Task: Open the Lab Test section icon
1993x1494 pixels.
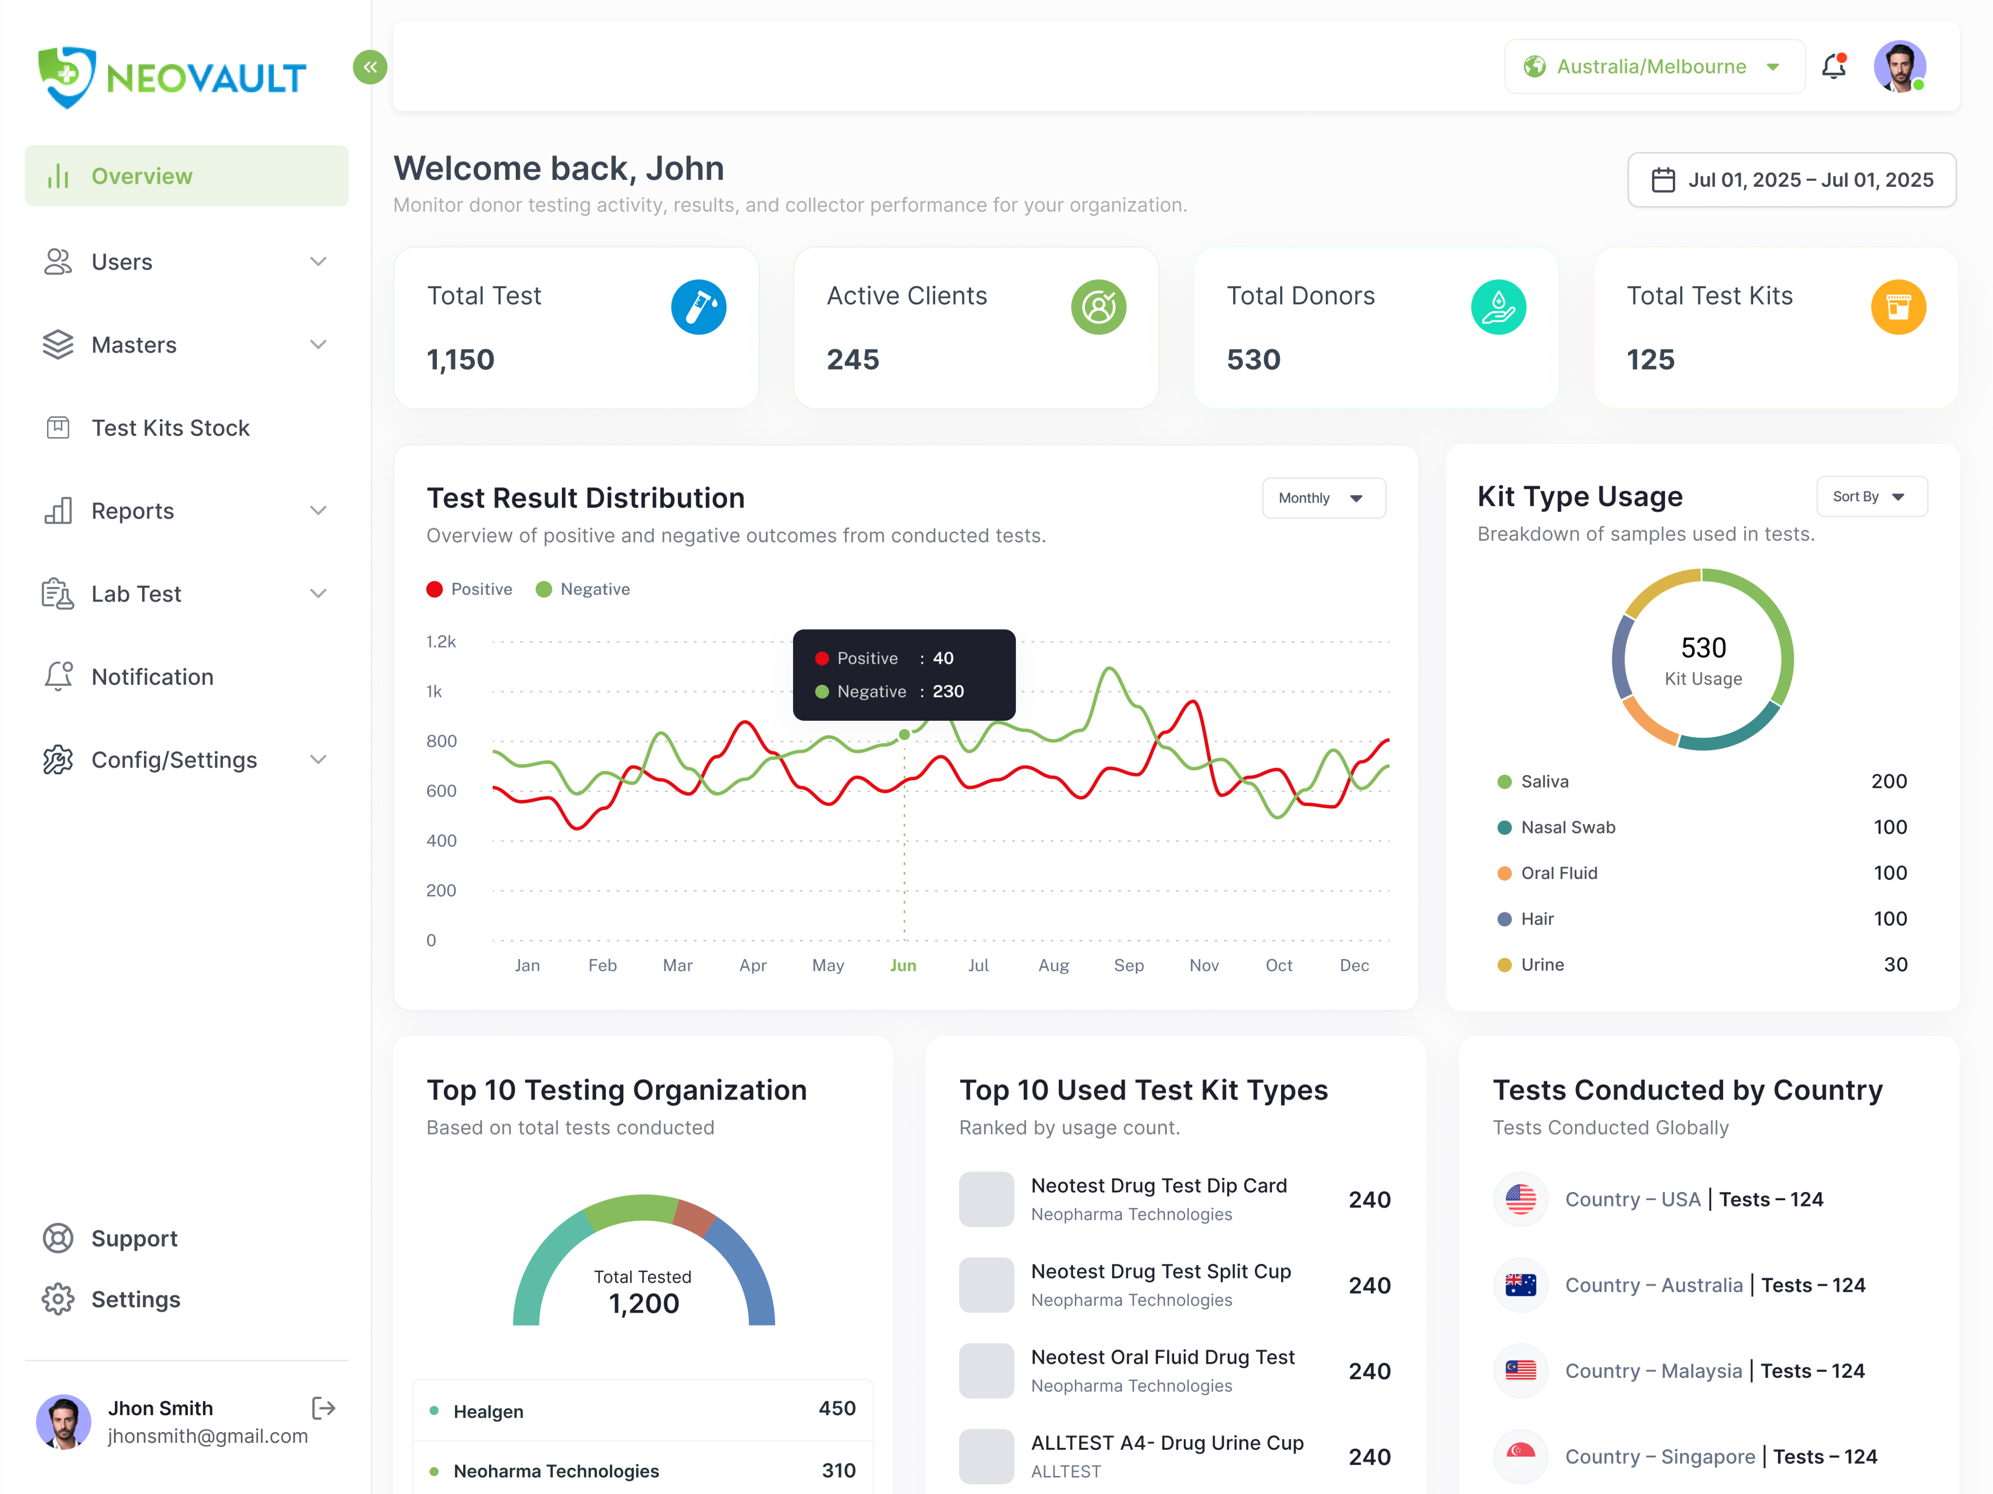Action: click(x=58, y=593)
